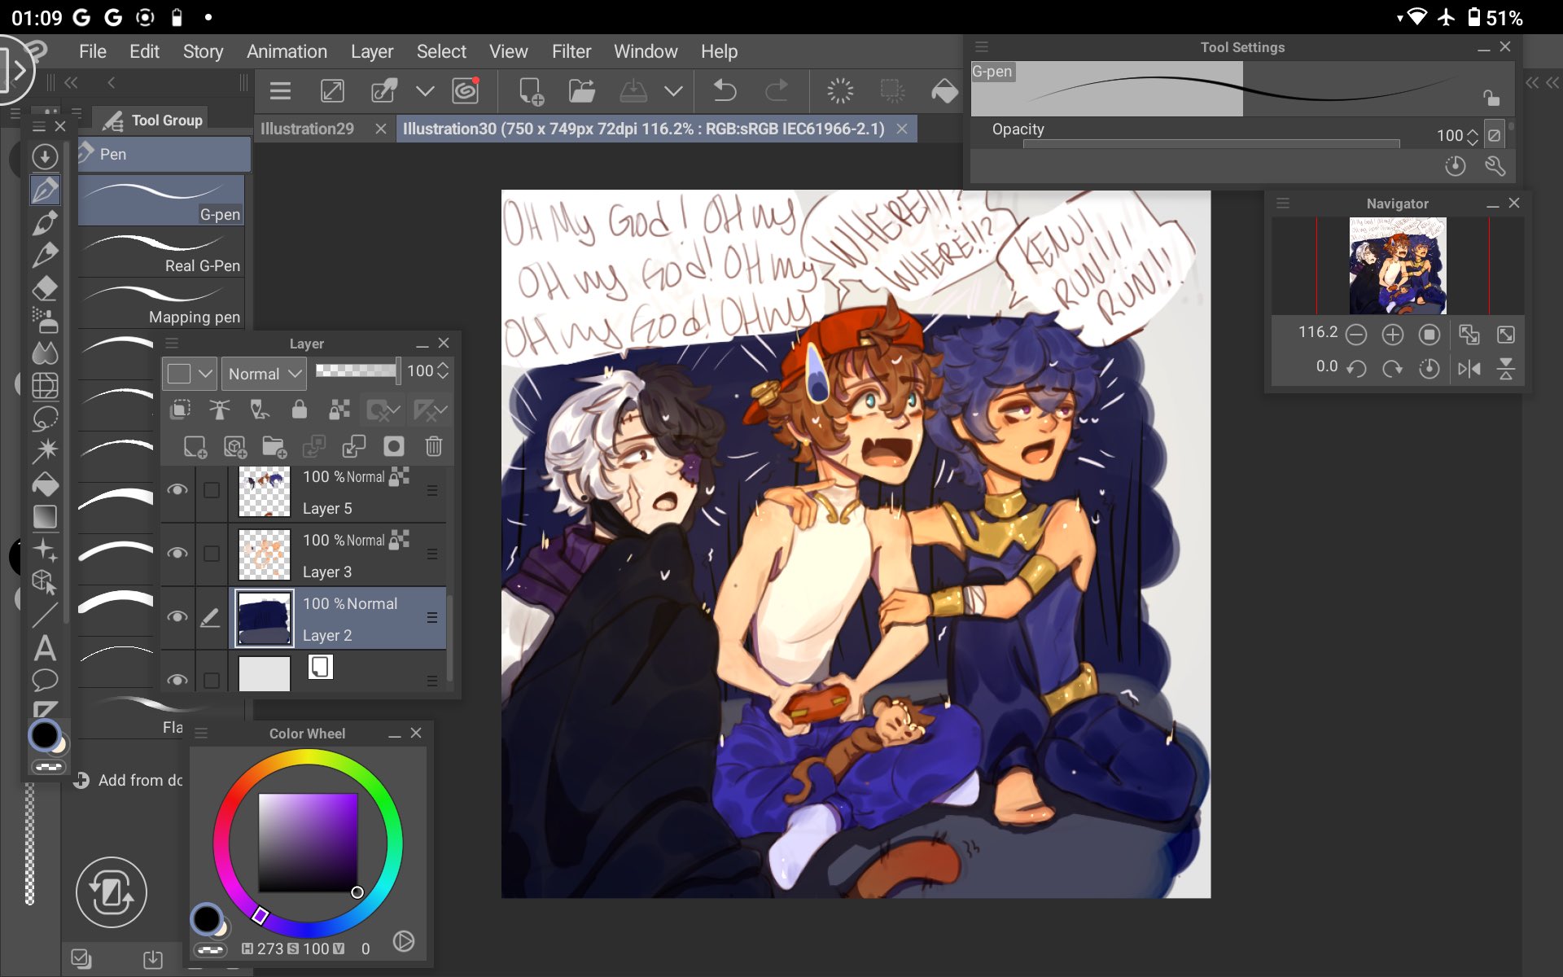
Task: Open file with folder icon
Action: pyautogui.click(x=581, y=90)
